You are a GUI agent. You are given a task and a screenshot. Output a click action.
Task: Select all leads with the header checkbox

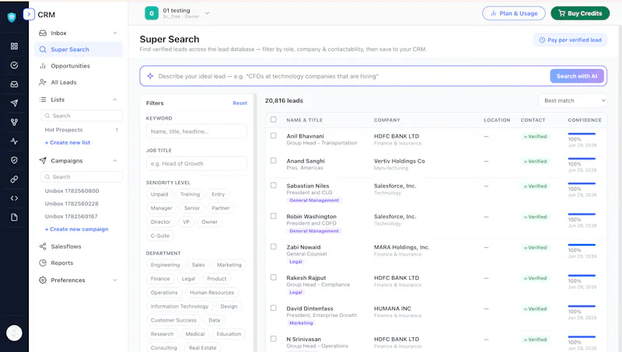click(x=274, y=120)
